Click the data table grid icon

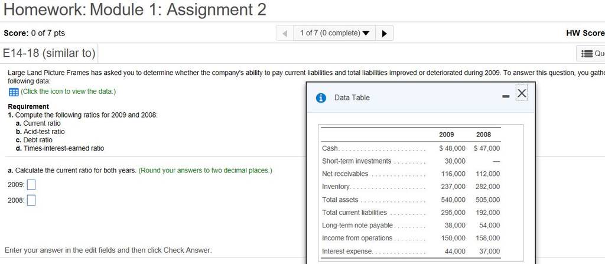click(x=14, y=92)
